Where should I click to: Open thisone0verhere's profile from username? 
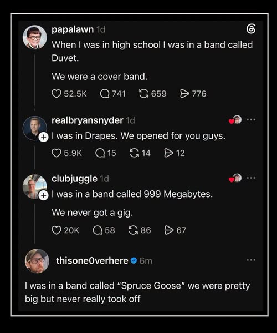[x=92, y=261]
